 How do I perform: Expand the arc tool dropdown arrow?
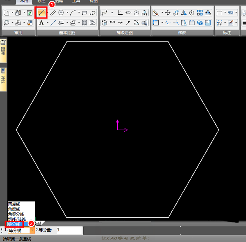(x=79, y=13)
